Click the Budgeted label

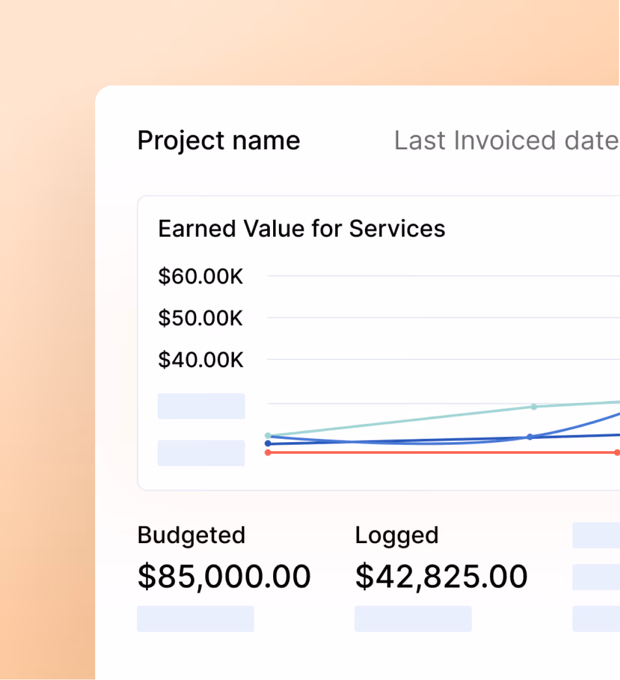point(191,536)
